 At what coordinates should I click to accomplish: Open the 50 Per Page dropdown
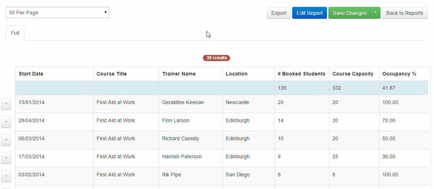pos(58,13)
